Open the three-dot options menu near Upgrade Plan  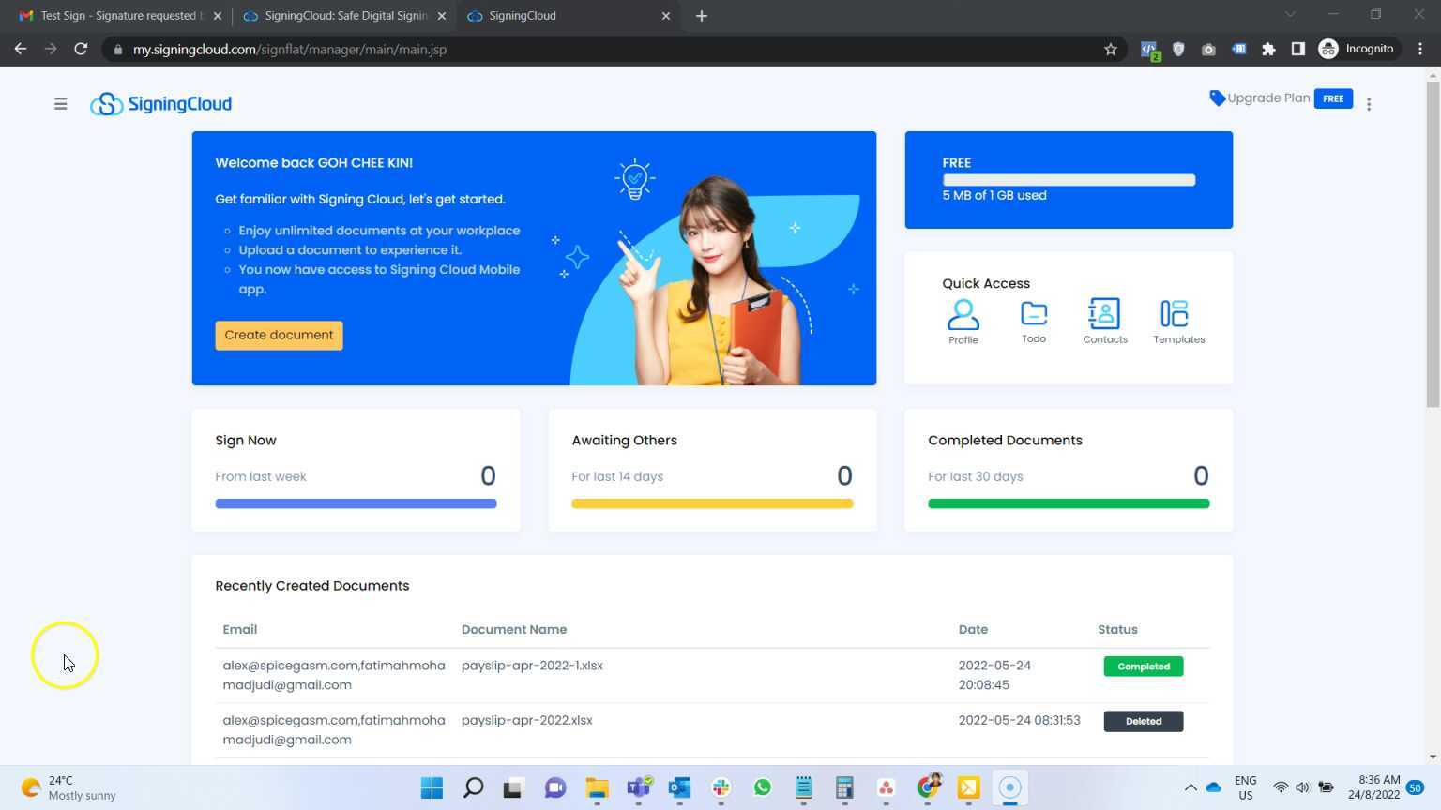tap(1369, 103)
